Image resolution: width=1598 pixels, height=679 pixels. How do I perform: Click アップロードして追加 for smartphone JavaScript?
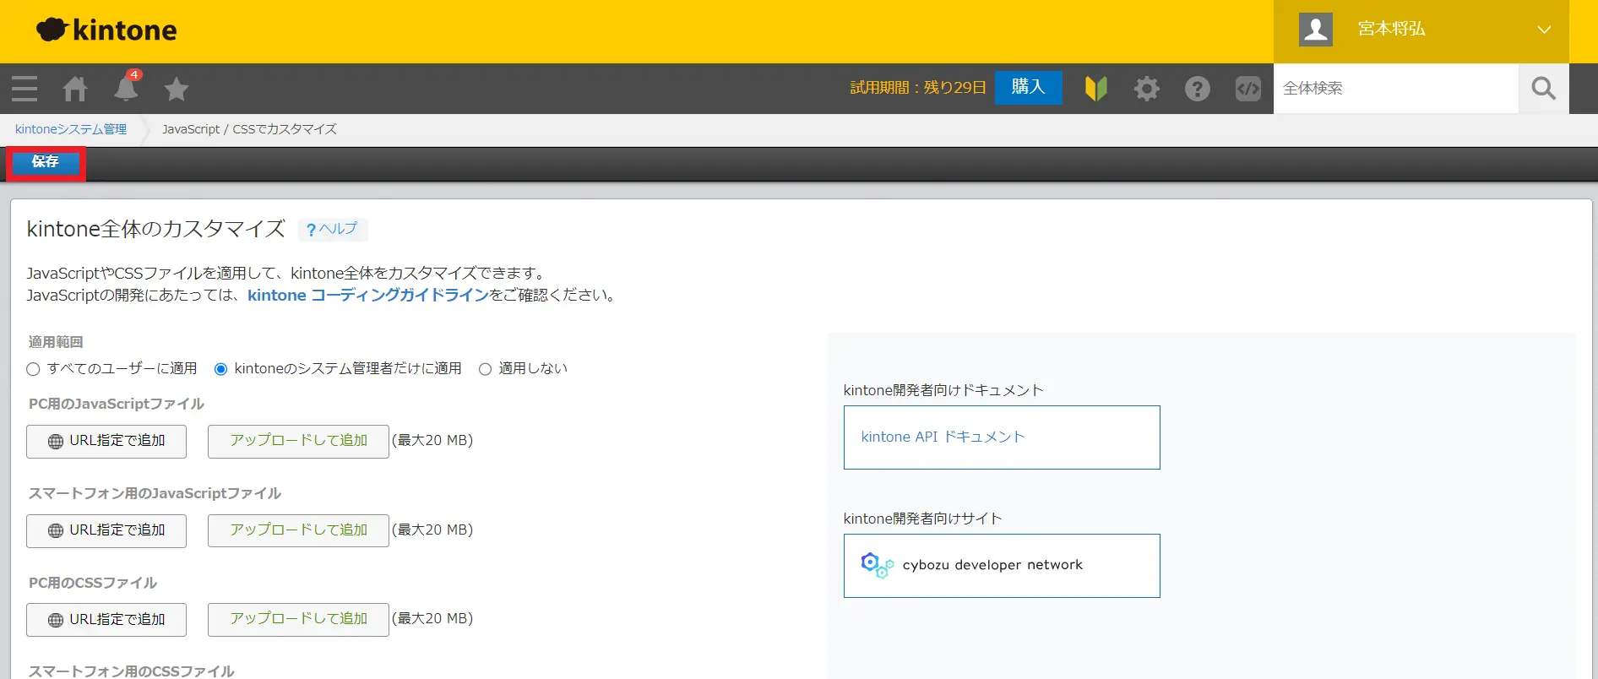pos(298,530)
